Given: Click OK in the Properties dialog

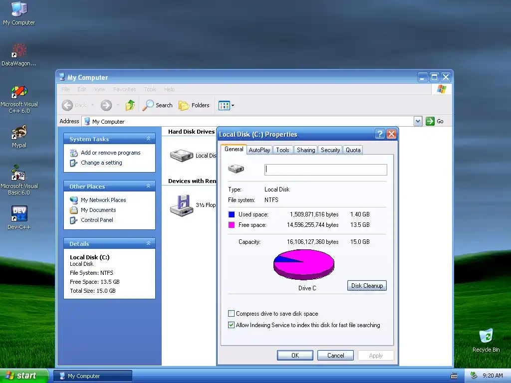Looking at the screenshot, I should (295, 355).
